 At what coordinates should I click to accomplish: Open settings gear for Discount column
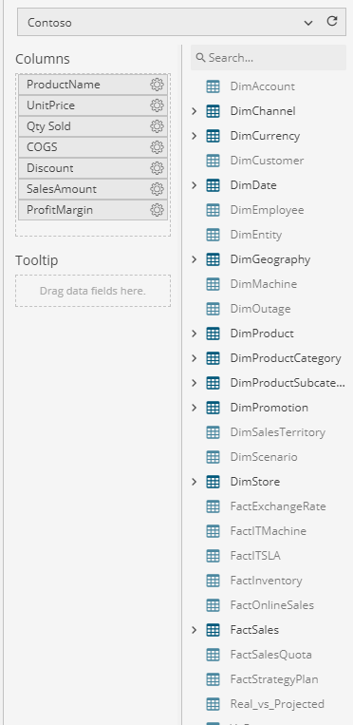coord(158,168)
